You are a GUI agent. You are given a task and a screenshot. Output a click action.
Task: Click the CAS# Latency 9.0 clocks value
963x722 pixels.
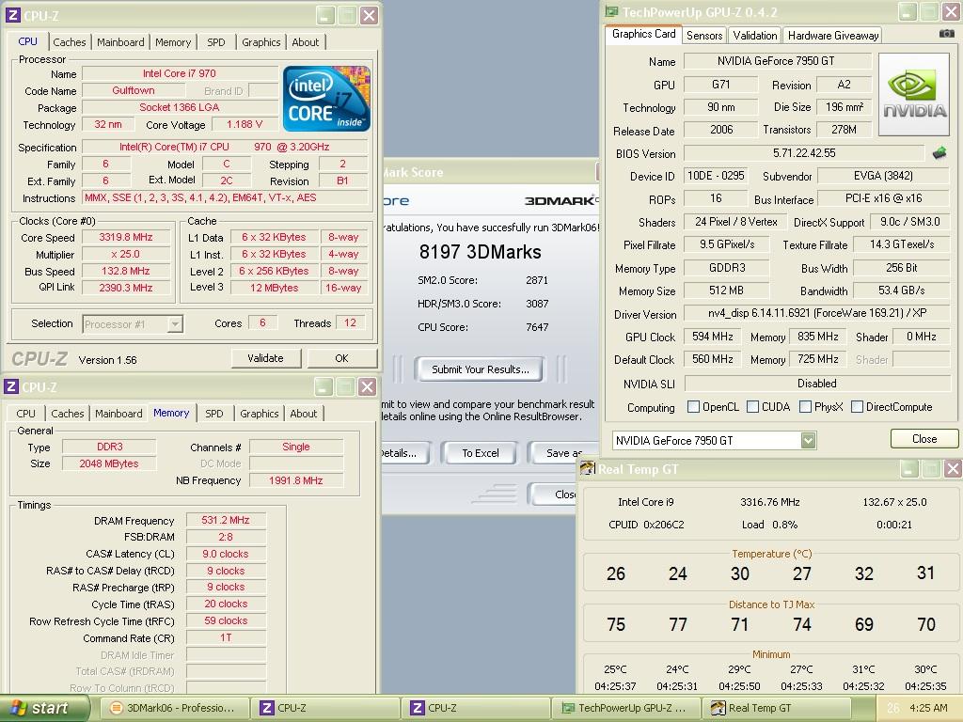tap(226, 554)
